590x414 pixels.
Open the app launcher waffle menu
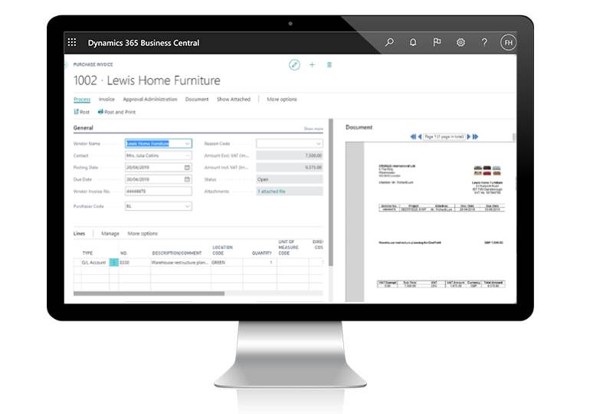(72, 43)
